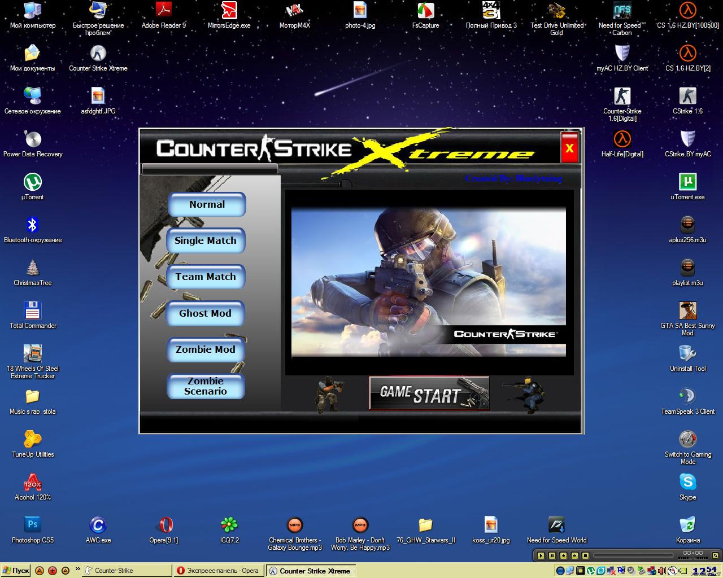Select Ghost Mod in the launcher

(205, 313)
